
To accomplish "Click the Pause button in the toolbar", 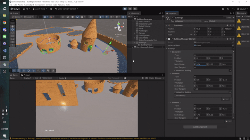I will (x=130, y=9).
